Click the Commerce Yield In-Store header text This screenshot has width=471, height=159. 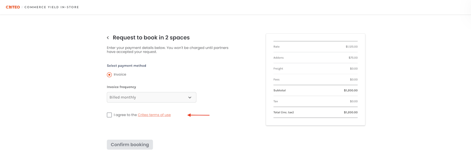(52, 7)
